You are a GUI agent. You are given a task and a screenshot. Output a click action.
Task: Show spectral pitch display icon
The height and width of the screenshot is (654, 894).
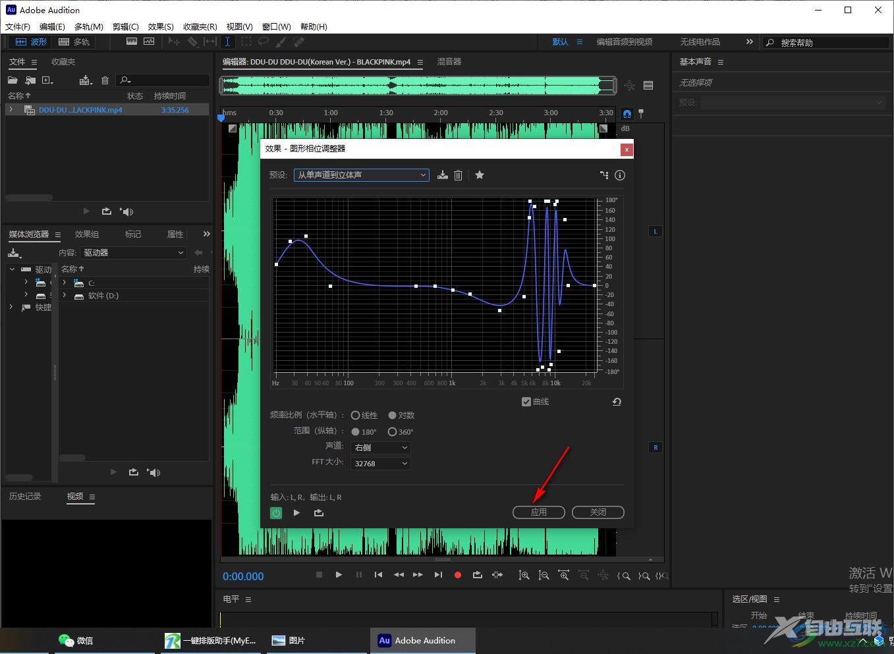[x=149, y=41]
